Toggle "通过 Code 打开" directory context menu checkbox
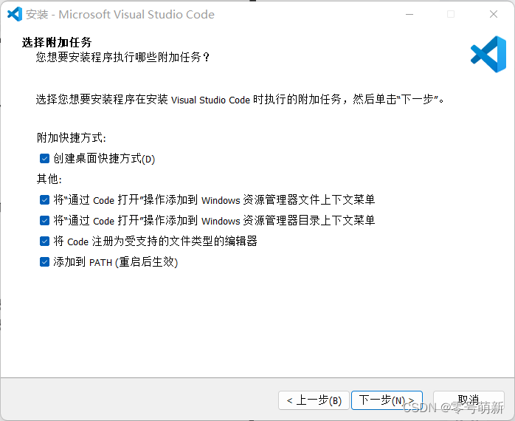 coord(44,220)
